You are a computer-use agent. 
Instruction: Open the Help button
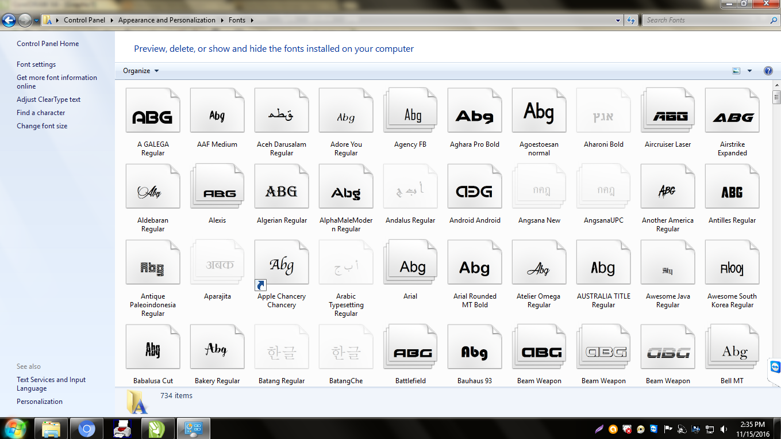(x=768, y=71)
